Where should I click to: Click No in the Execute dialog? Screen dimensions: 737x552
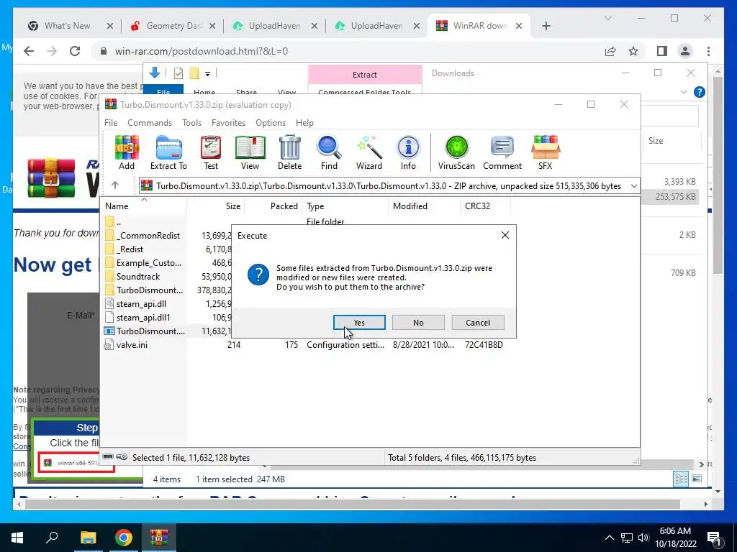[x=418, y=323]
